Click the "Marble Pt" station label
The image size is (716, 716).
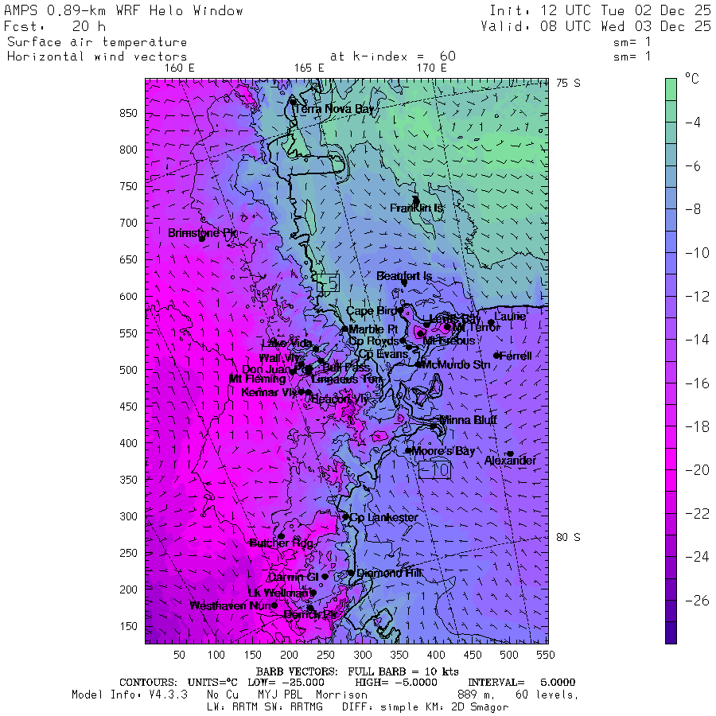tap(374, 329)
